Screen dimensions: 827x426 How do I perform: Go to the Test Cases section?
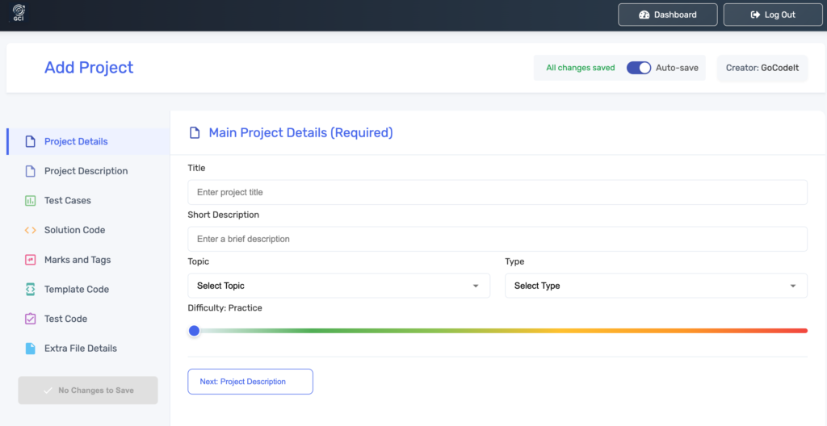(x=68, y=201)
